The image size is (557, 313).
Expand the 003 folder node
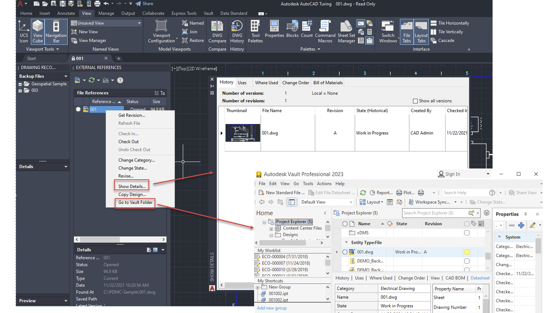click(20, 91)
